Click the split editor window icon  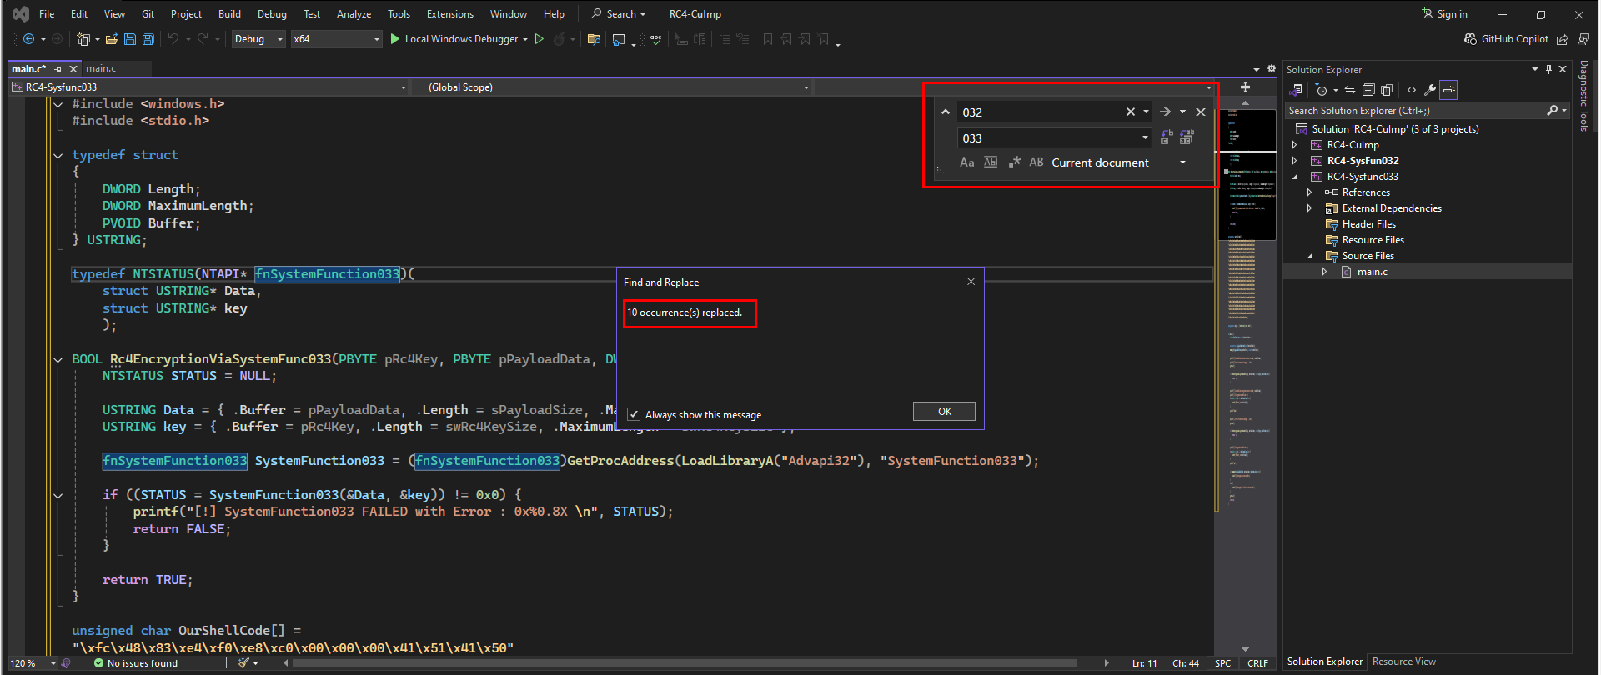click(1245, 87)
